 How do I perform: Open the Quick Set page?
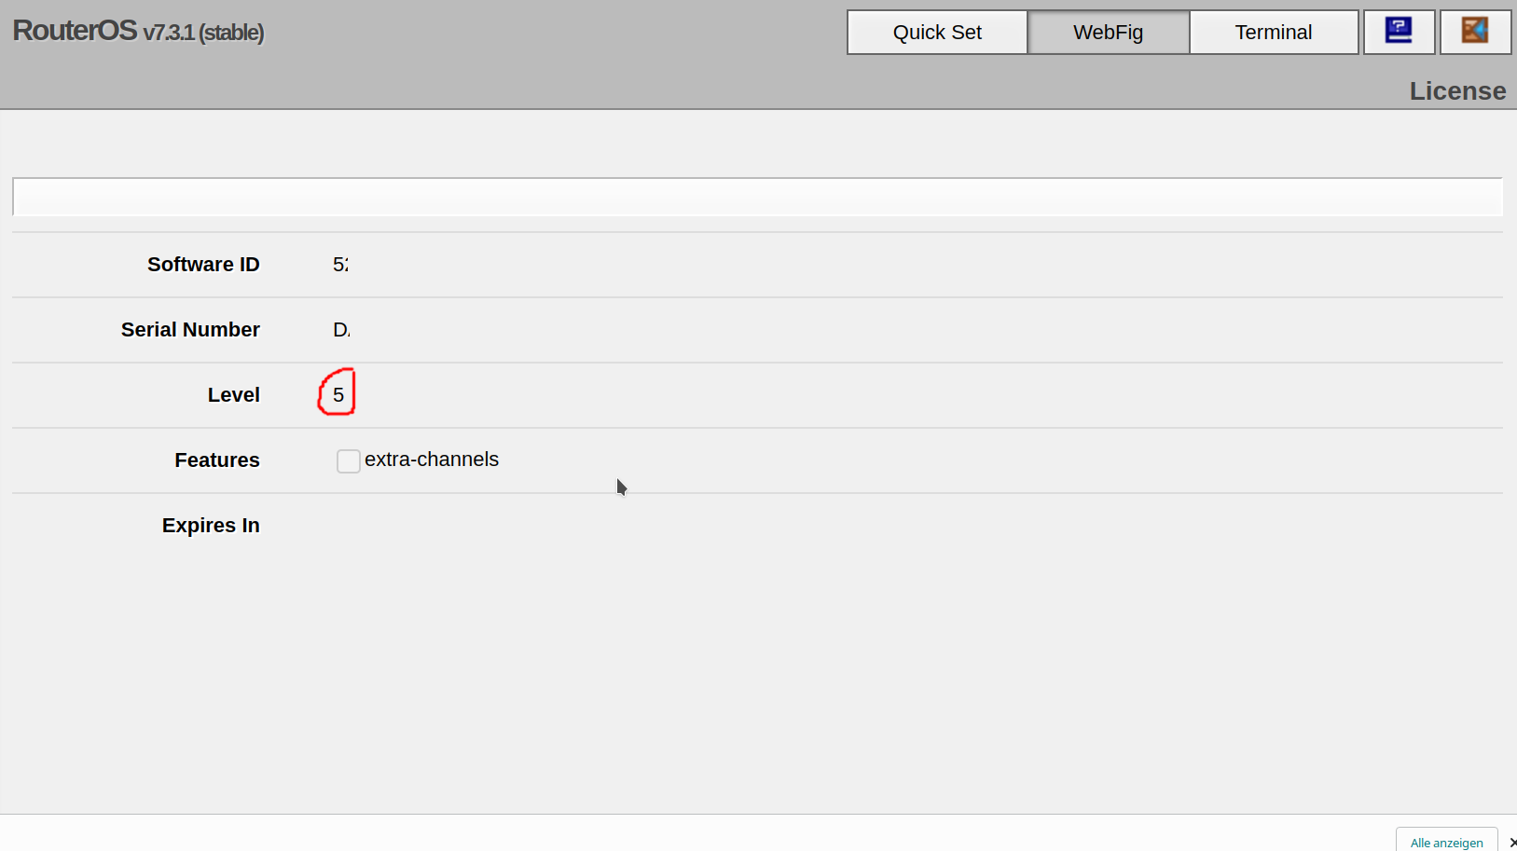coord(937,33)
